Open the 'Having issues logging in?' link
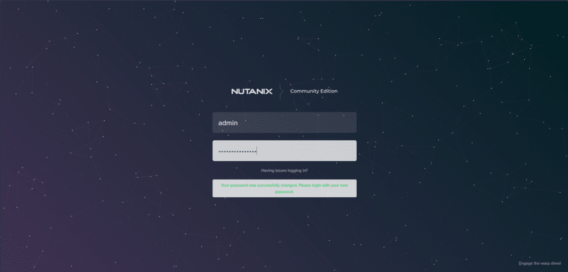 point(284,171)
